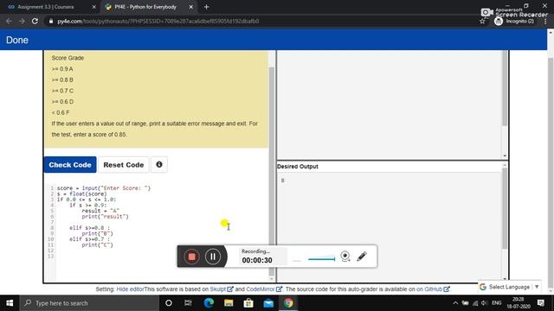The image size is (554, 311).
Task: Click the Done link
Action: tap(17, 40)
